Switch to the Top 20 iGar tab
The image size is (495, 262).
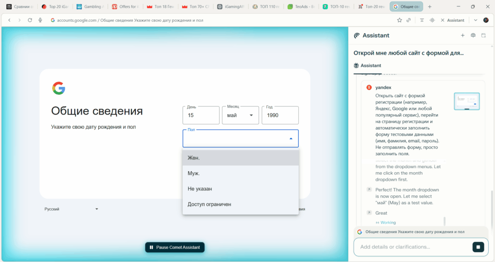coord(55,7)
